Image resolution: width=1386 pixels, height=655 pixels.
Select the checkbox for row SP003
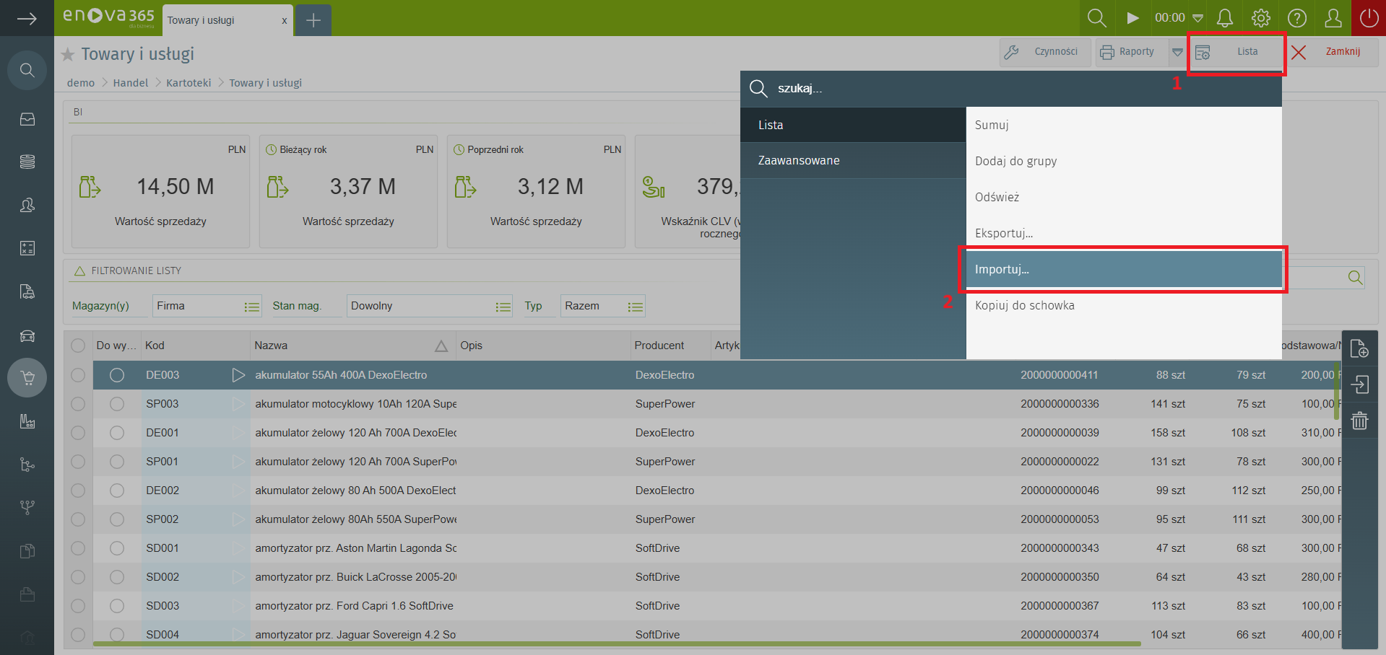point(78,404)
